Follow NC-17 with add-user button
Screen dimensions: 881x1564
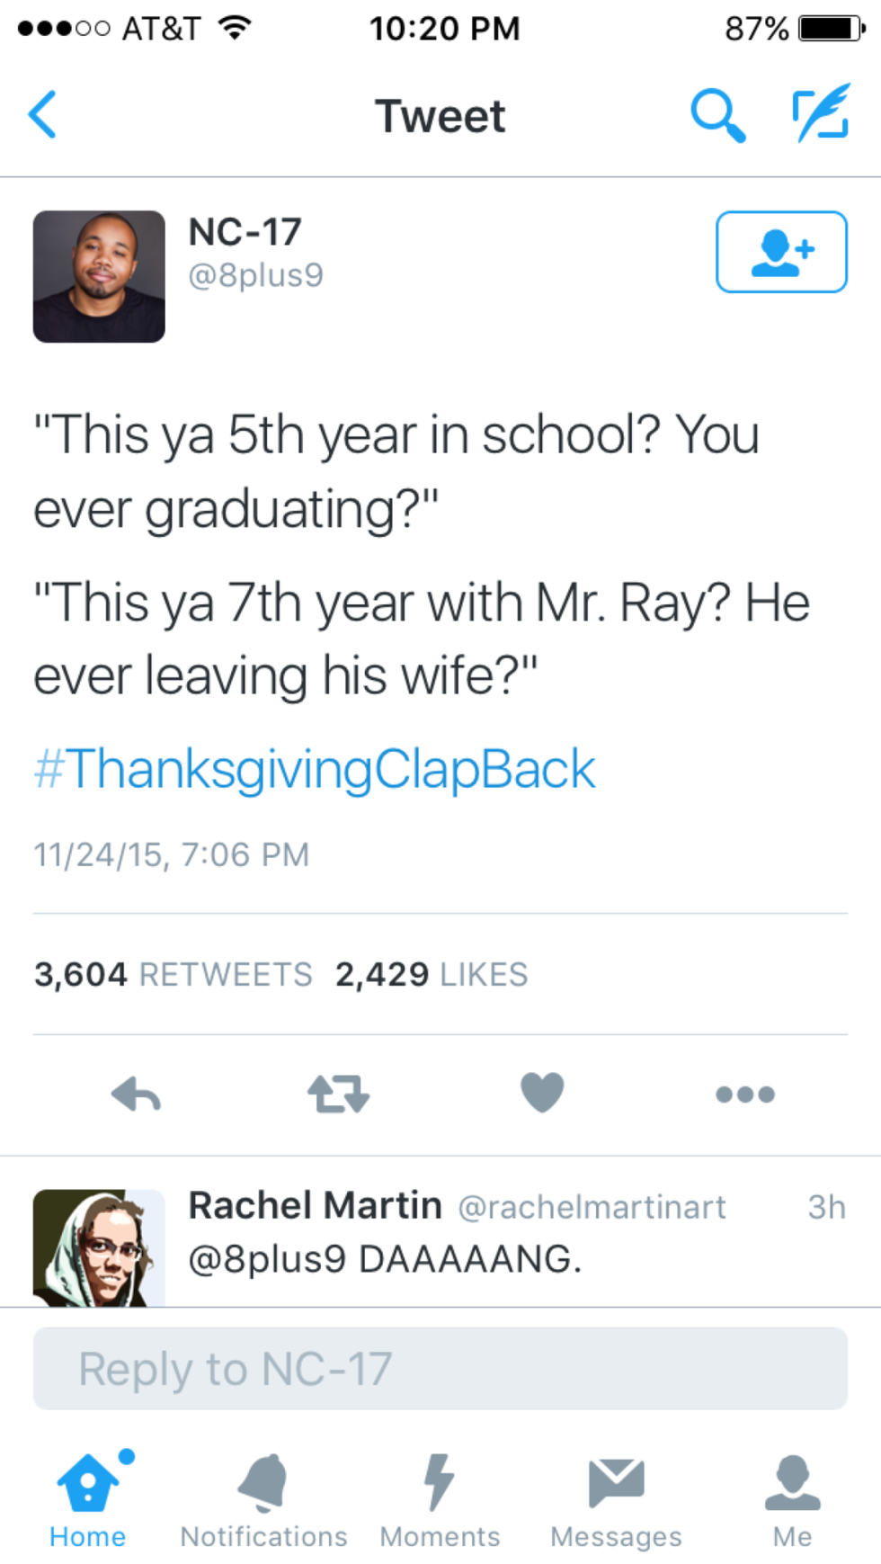(780, 252)
